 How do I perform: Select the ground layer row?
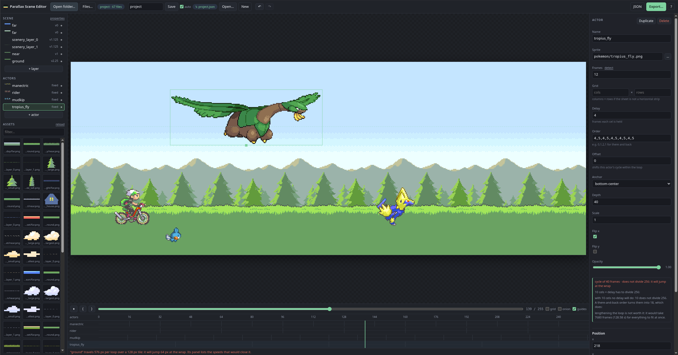tap(34, 61)
